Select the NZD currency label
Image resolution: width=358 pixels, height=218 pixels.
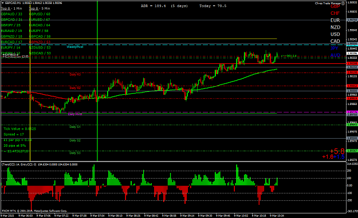point(335,27)
